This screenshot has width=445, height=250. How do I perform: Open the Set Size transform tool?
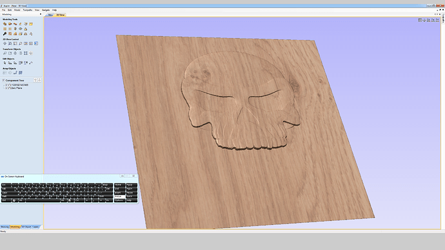pyautogui.click(x=10, y=53)
